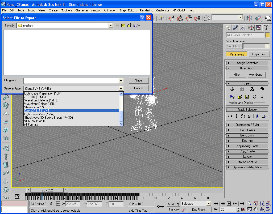Click the large Set Keys key button
The width and height of the screenshot is (273, 214).
[x=160, y=207]
